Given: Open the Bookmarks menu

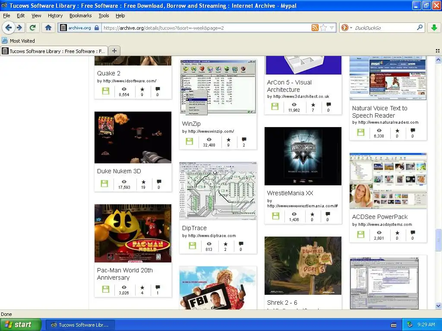Looking at the screenshot, I should click(81, 16).
